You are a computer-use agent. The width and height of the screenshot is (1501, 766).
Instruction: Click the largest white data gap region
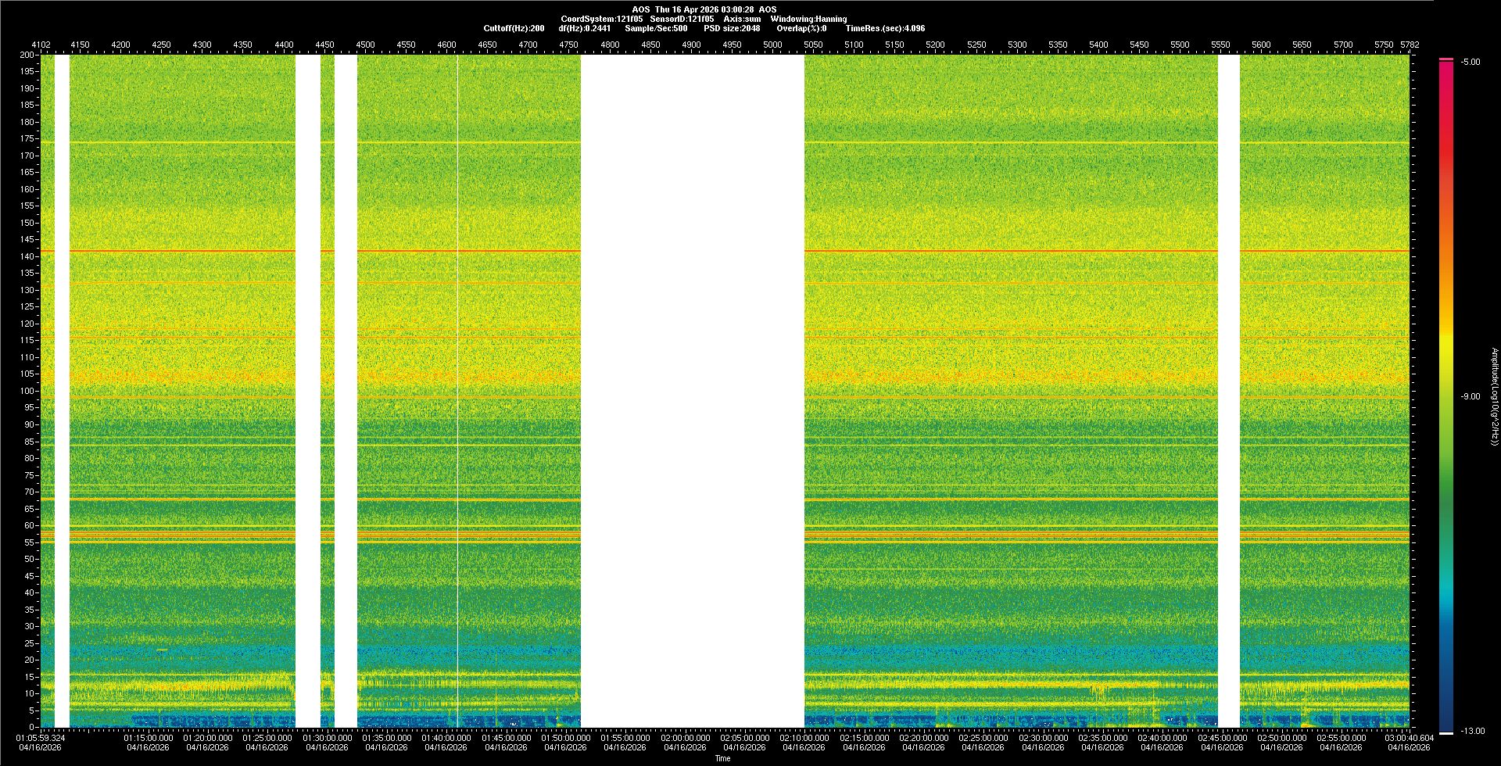click(692, 391)
